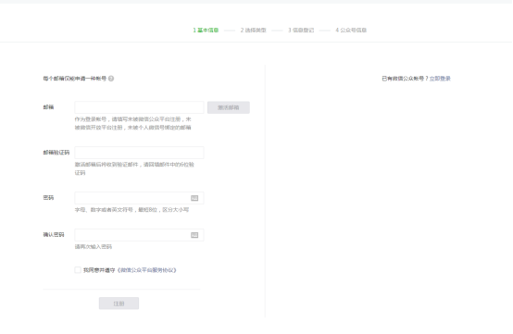Select step 2 选择类型
The image size is (513, 334).
click(253, 30)
